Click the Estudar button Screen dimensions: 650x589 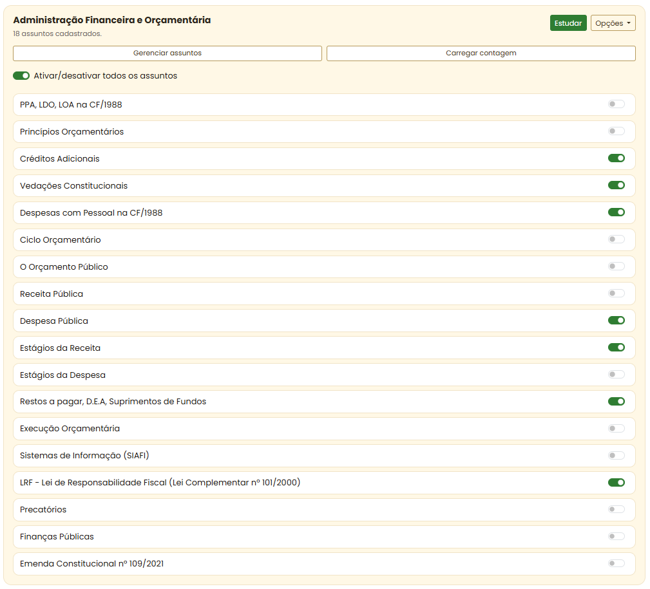(x=568, y=23)
